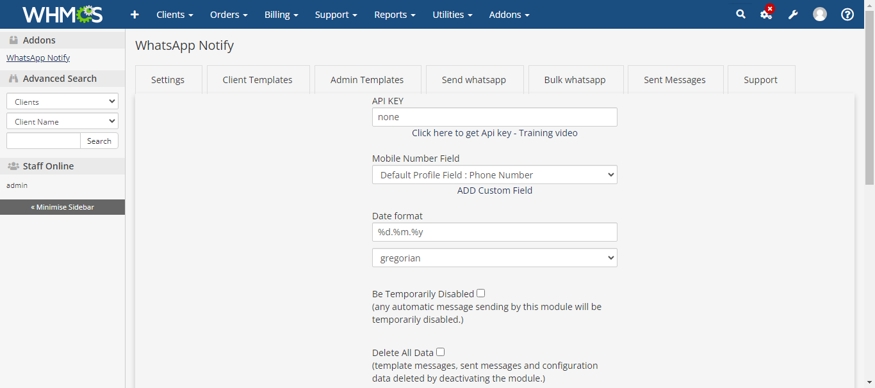Click the WhatsApp Notify page heading
The image size is (875, 388).
point(184,45)
